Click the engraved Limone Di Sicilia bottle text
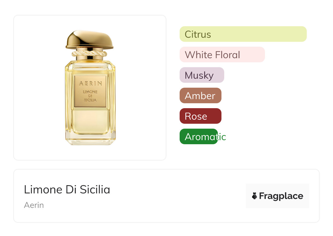Image resolution: width=333 pixels, height=236 pixels. (90, 96)
